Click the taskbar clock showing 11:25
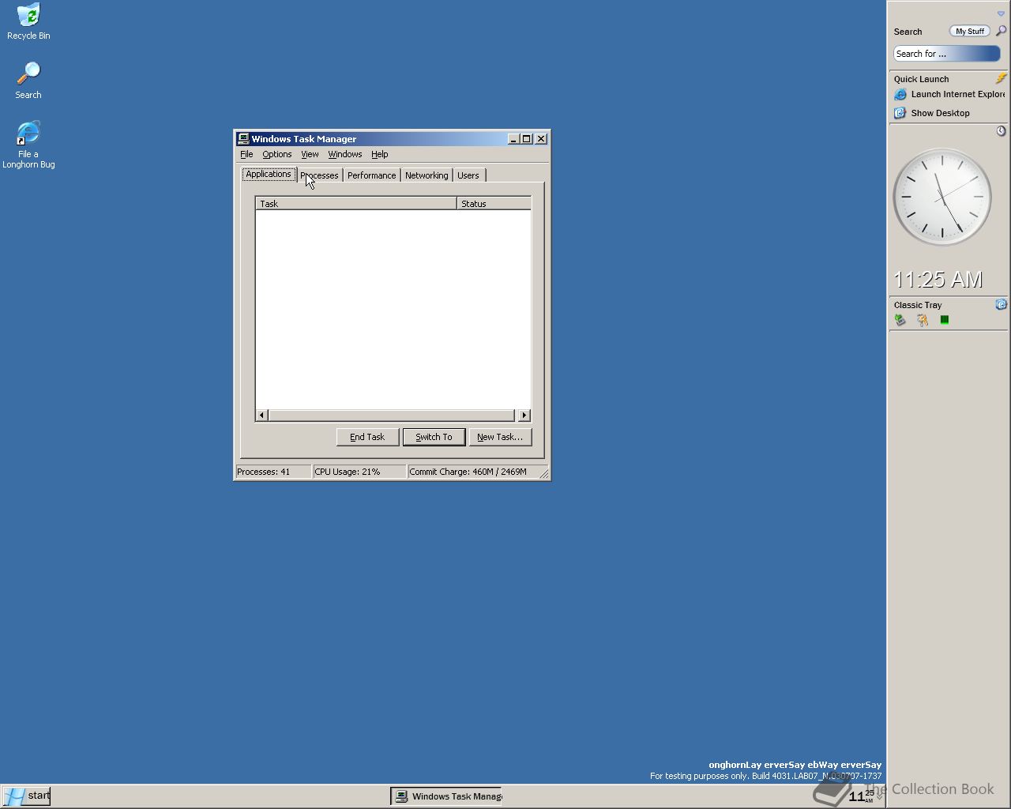The width and height of the screenshot is (1011, 809). pyautogui.click(x=861, y=796)
